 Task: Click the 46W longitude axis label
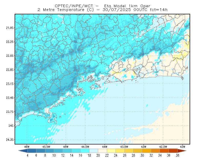[x=27, y=147]
